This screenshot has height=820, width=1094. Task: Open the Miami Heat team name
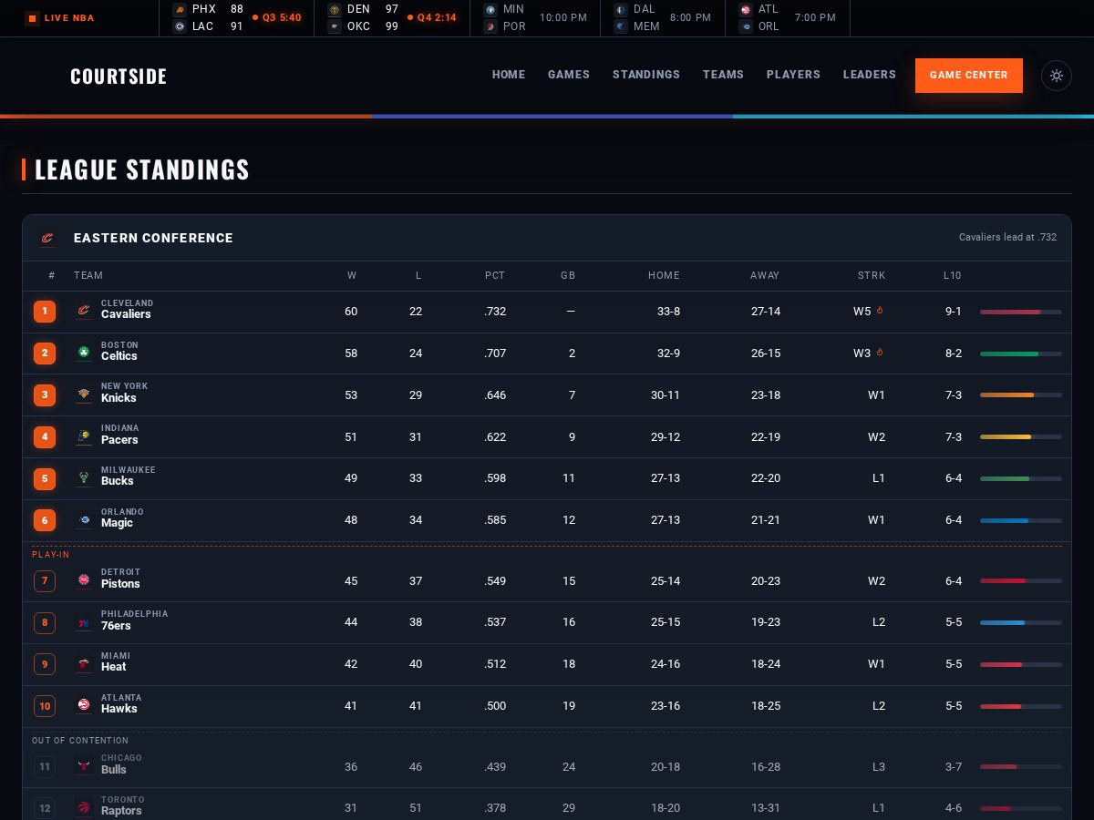click(x=116, y=662)
